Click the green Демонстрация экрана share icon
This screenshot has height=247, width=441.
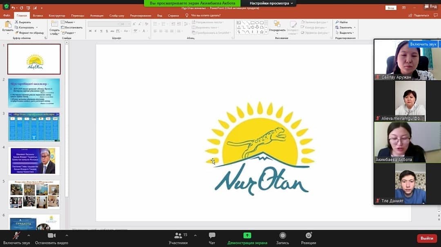pos(247,236)
